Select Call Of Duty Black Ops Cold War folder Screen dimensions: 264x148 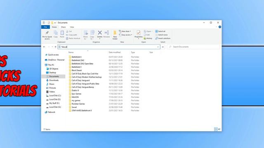85,74
